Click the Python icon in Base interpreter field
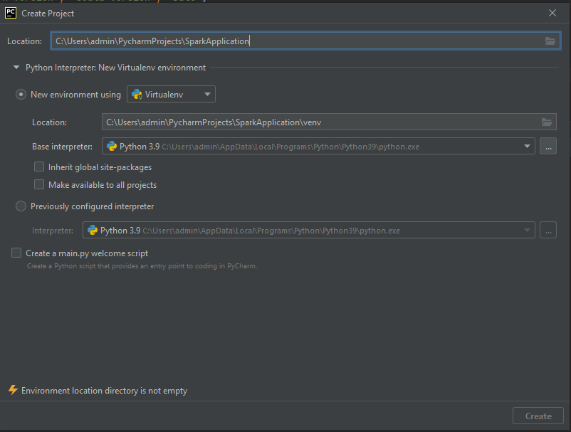Screen dimensions: 571x432 tap(112, 147)
